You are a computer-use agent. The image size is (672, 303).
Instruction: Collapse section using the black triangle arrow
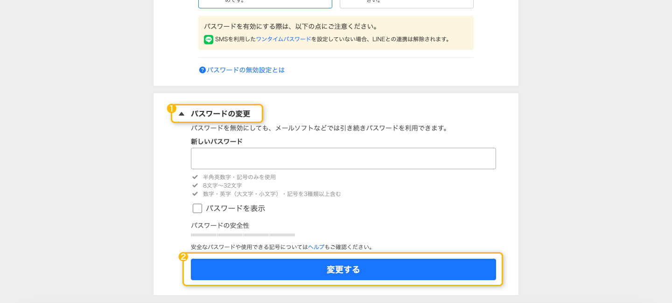click(x=182, y=114)
